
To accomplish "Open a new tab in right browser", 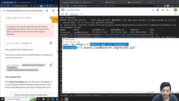I will pyautogui.click(x=151, y=2).
